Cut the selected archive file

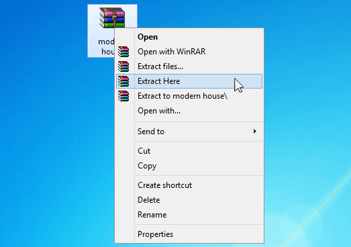(x=144, y=151)
